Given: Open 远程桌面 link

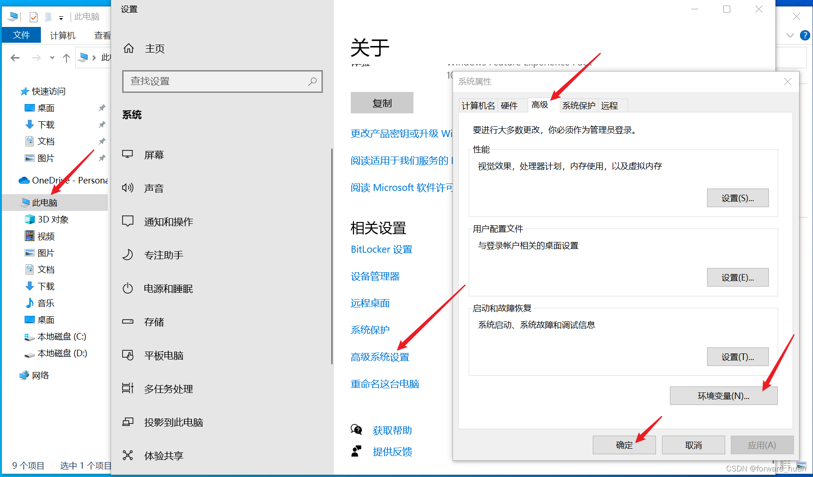Looking at the screenshot, I should click(370, 303).
